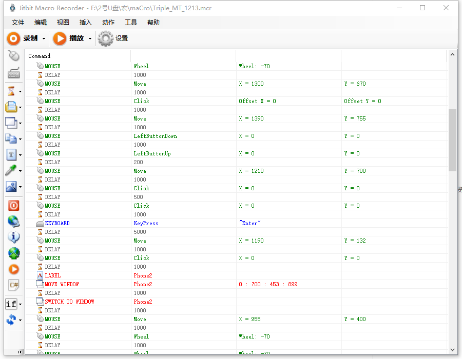Viewport: 462px width, 359px height.
Task: Click the hourglass delay icon in the sidebar
Action: 11,91
